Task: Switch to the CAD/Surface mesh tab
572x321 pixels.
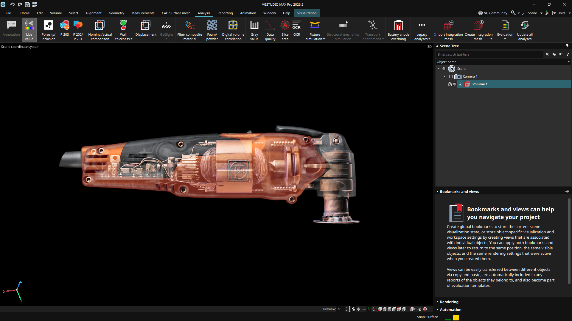Action: click(x=176, y=13)
